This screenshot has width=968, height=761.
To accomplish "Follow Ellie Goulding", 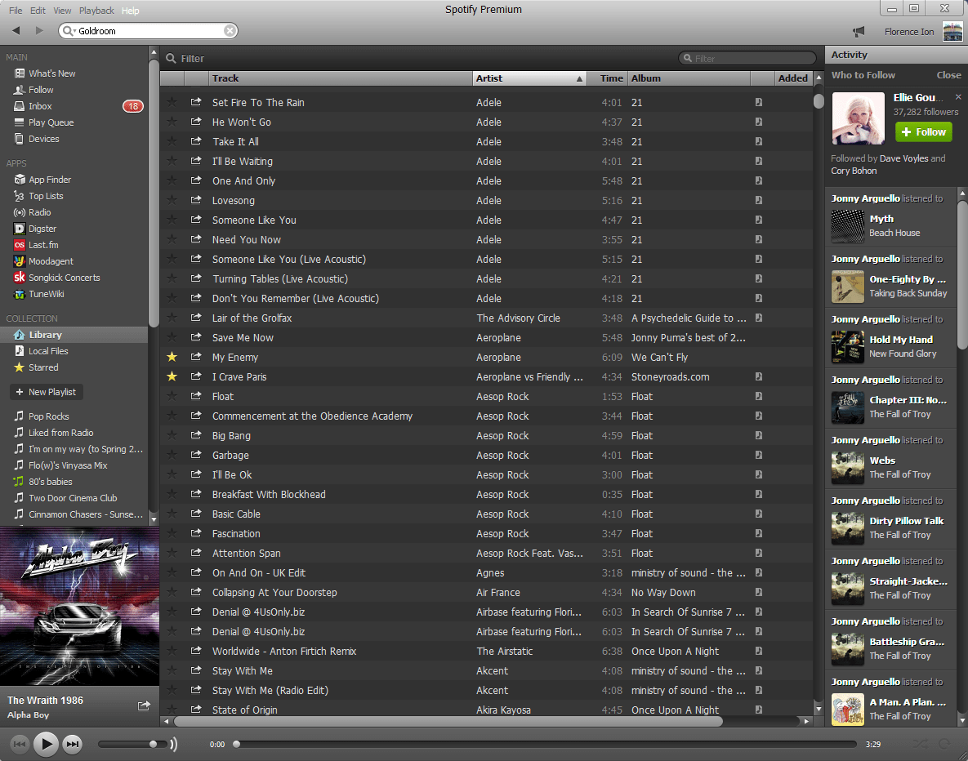I will [924, 132].
